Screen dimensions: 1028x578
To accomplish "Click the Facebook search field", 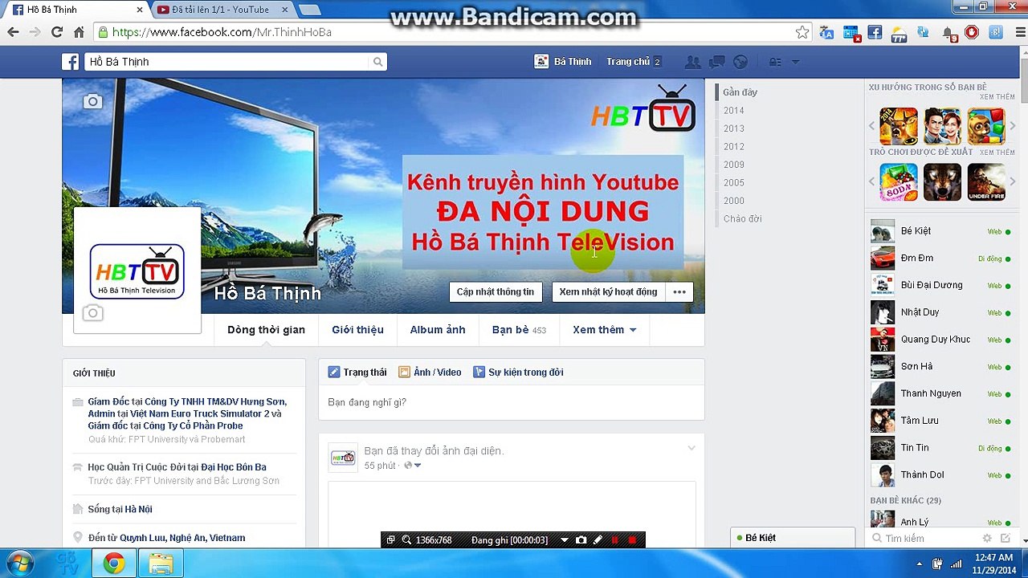I will [x=226, y=62].
